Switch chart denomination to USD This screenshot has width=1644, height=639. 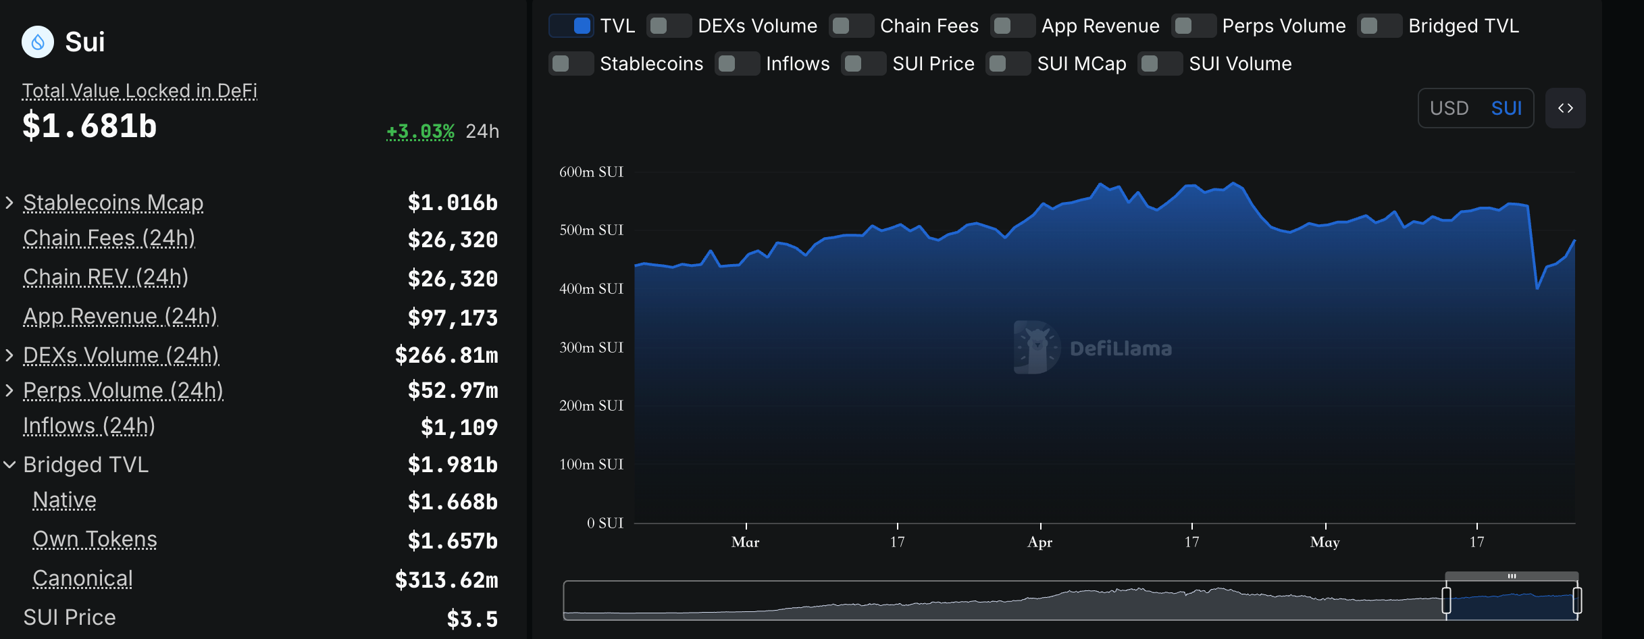pos(1449,108)
